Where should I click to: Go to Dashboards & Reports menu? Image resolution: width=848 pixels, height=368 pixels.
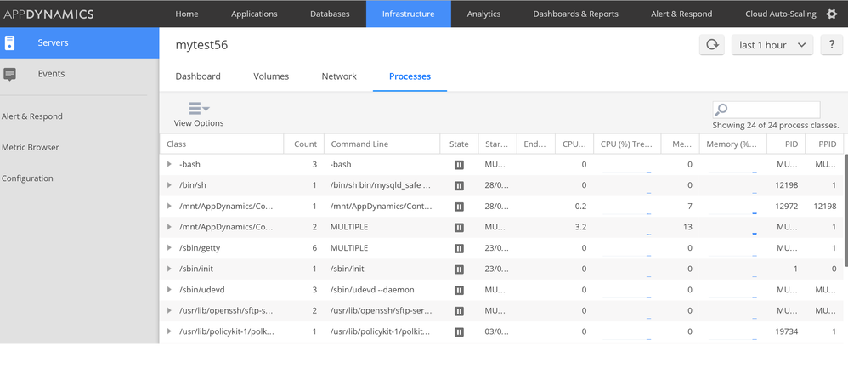tap(575, 14)
